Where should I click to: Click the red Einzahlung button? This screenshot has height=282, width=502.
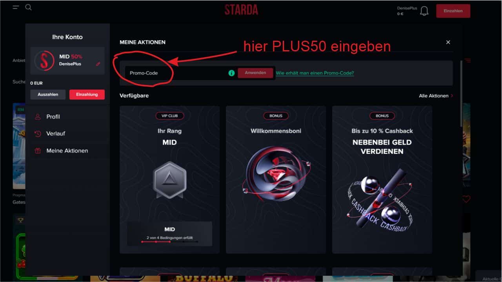pyautogui.click(x=87, y=94)
